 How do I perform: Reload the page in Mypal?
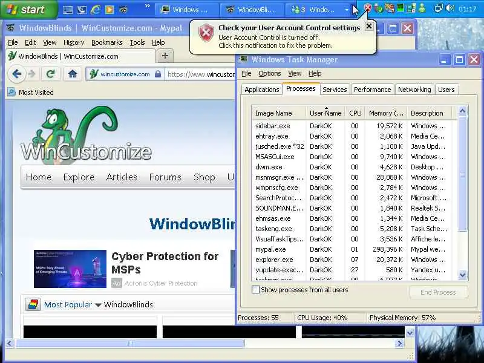(51, 74)
